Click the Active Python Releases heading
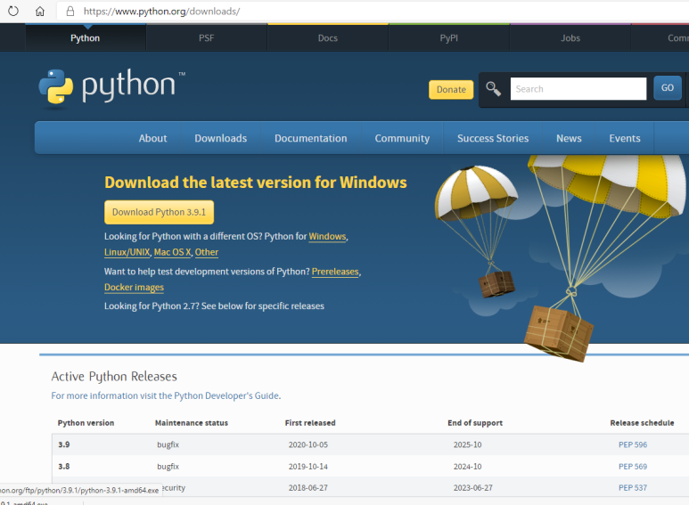 point(114,377)
